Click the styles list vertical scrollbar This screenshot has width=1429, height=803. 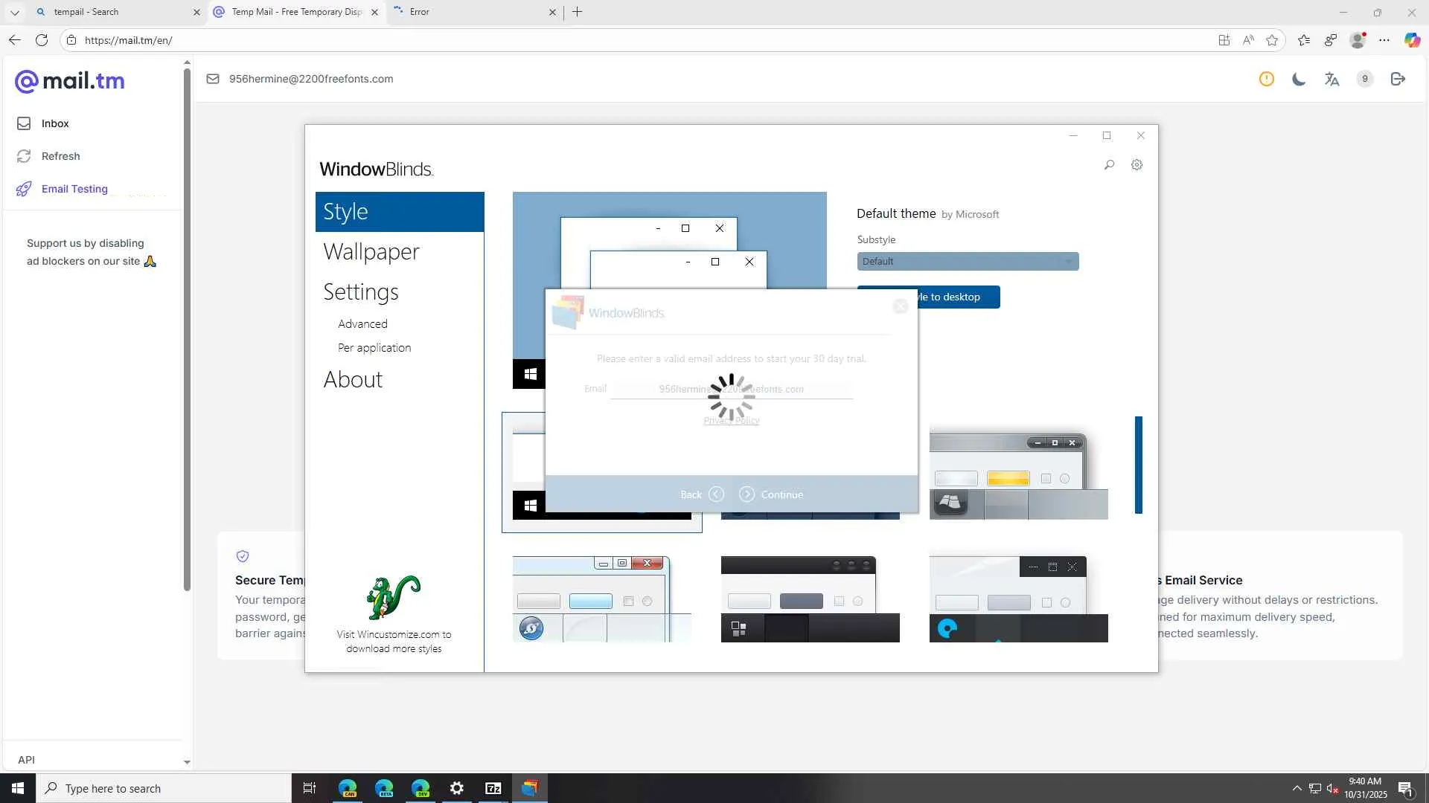[1138, 465]
